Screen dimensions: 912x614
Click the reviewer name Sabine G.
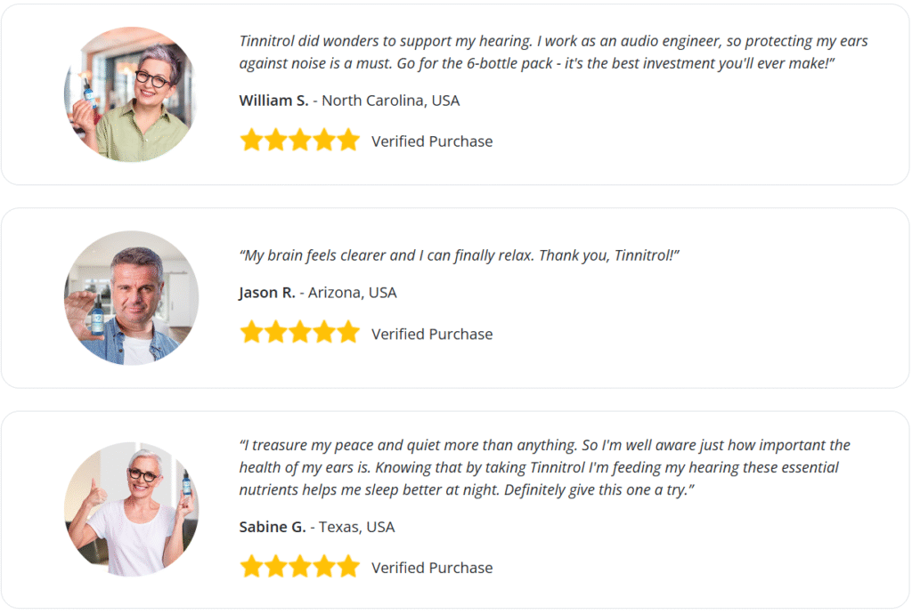tap(273, 527)
